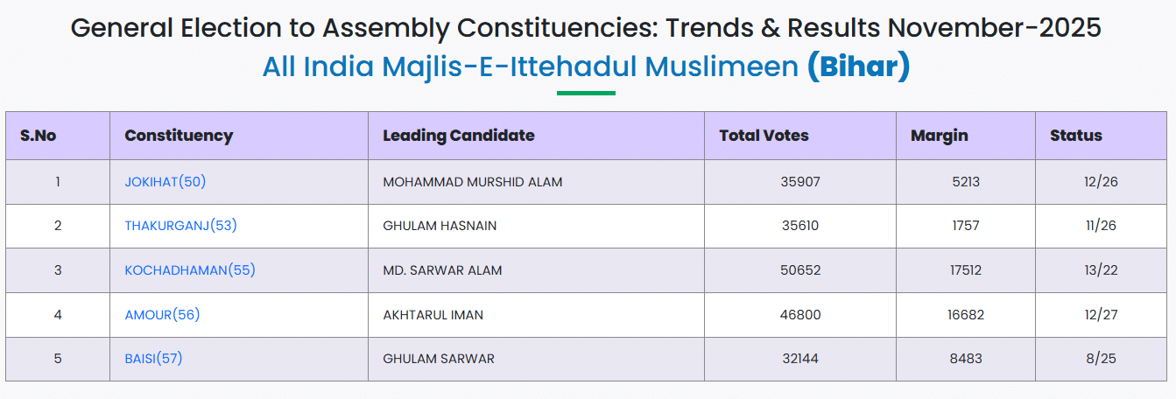This screenshot has width=1176, height=399.
Task: Open the THAKURGANJ(53) constituency link
Action: pos(181,226)
